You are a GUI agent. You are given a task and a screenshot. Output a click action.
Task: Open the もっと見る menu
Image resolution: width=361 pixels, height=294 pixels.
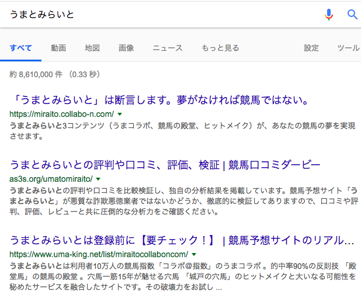(x=220, y=48)
